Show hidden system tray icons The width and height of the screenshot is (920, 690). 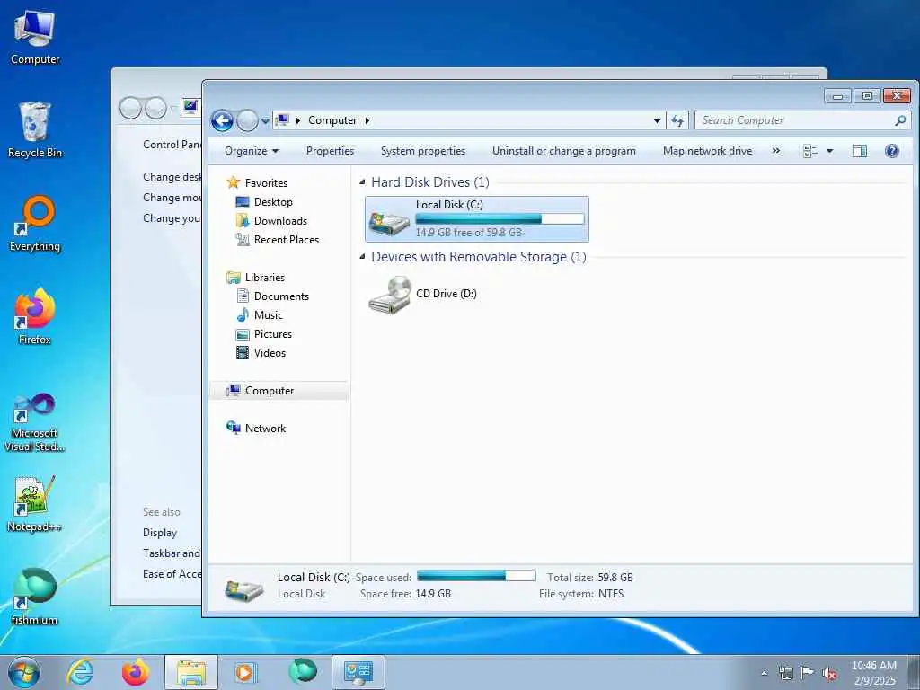click(764, 673)
